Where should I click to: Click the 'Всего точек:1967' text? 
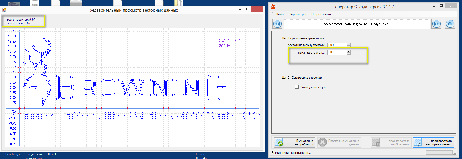coord(19,23)
